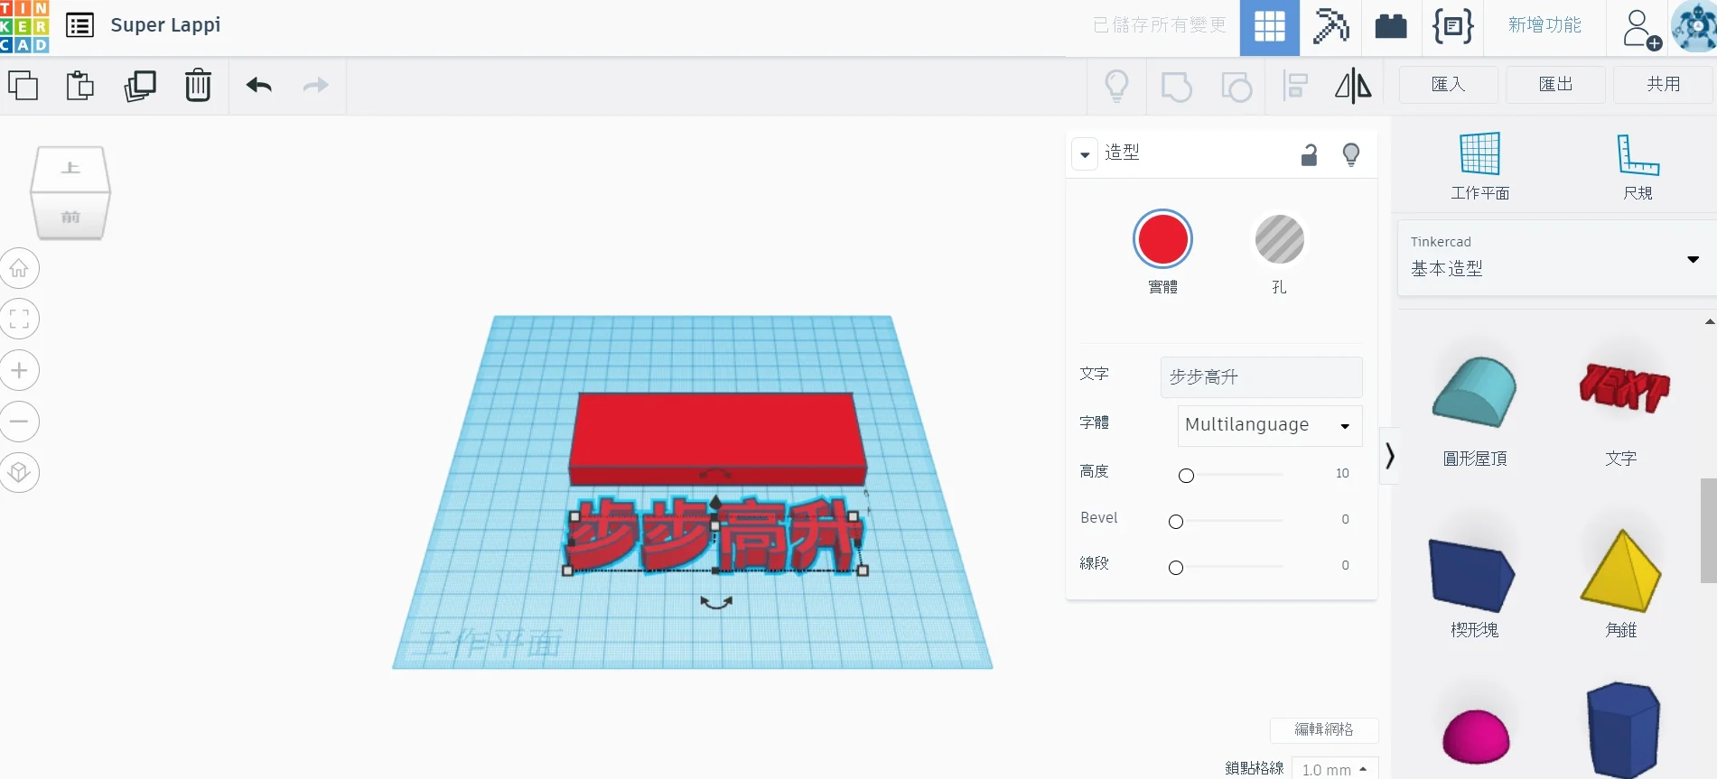
Task: Switch to Blocks pickaxe view
Action: pos(1330,27)
